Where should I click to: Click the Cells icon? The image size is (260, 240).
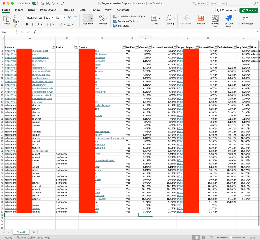point(154,18)
